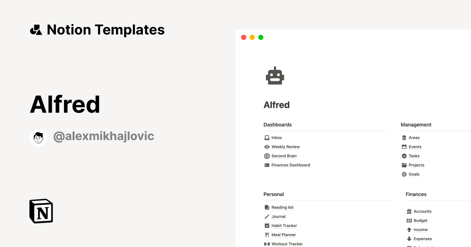Viewport: 471px width, 247px height.
Task: Click the pencil icon next to Journal
Action: click(267, 216)
